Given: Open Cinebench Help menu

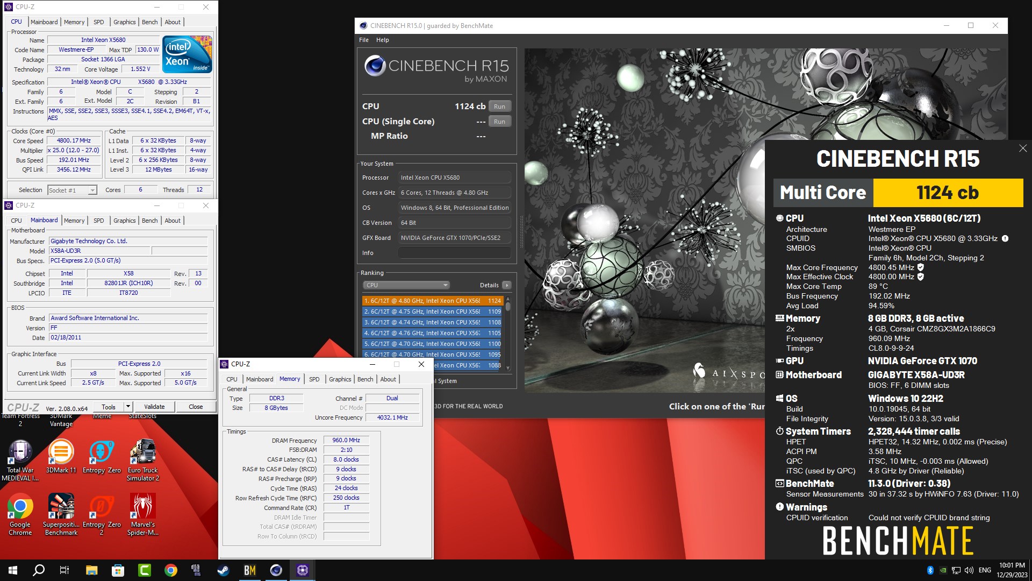Looking at the screenshot, I should (382, 40).
